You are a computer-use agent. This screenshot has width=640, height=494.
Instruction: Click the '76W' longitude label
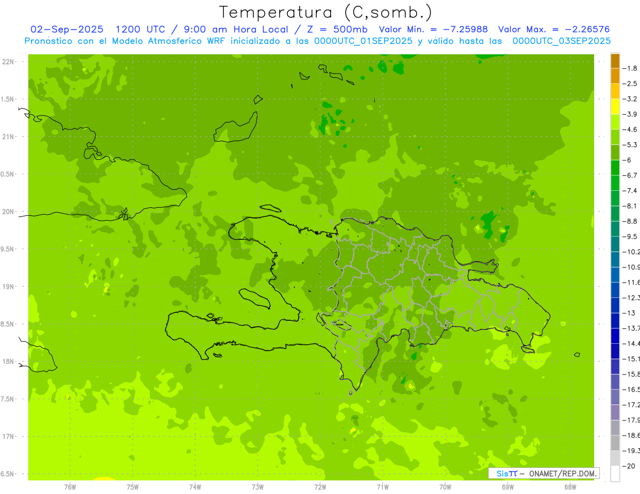(70, 487)
